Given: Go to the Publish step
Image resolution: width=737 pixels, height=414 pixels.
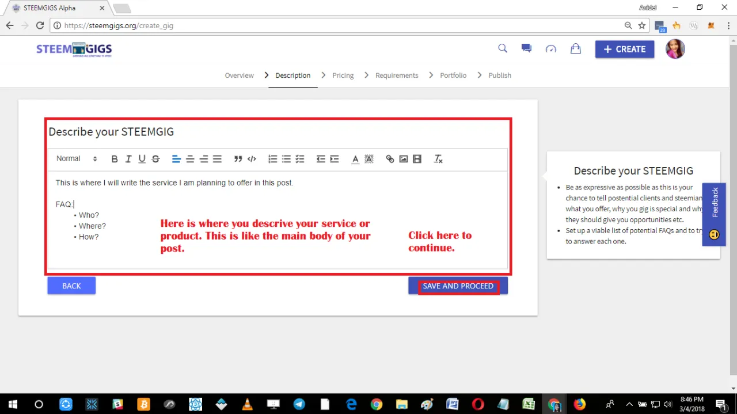Looking at the screenshot, I should point(500,75).
